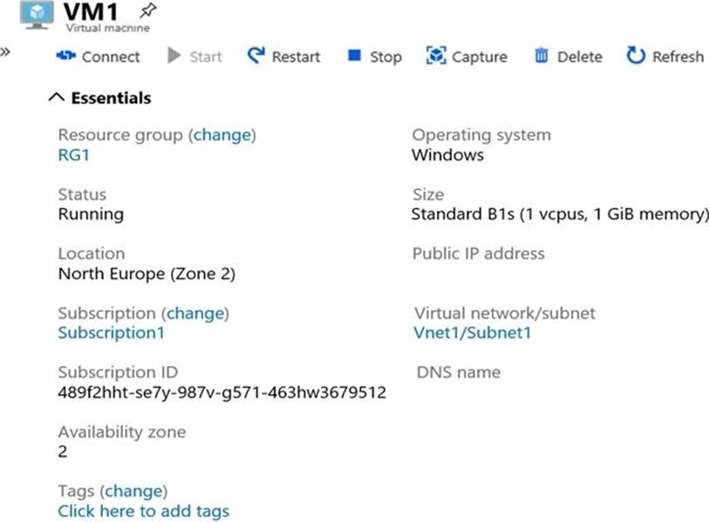
Task: Click the VM1 virtual machine icon
Action: pos(36,15)
